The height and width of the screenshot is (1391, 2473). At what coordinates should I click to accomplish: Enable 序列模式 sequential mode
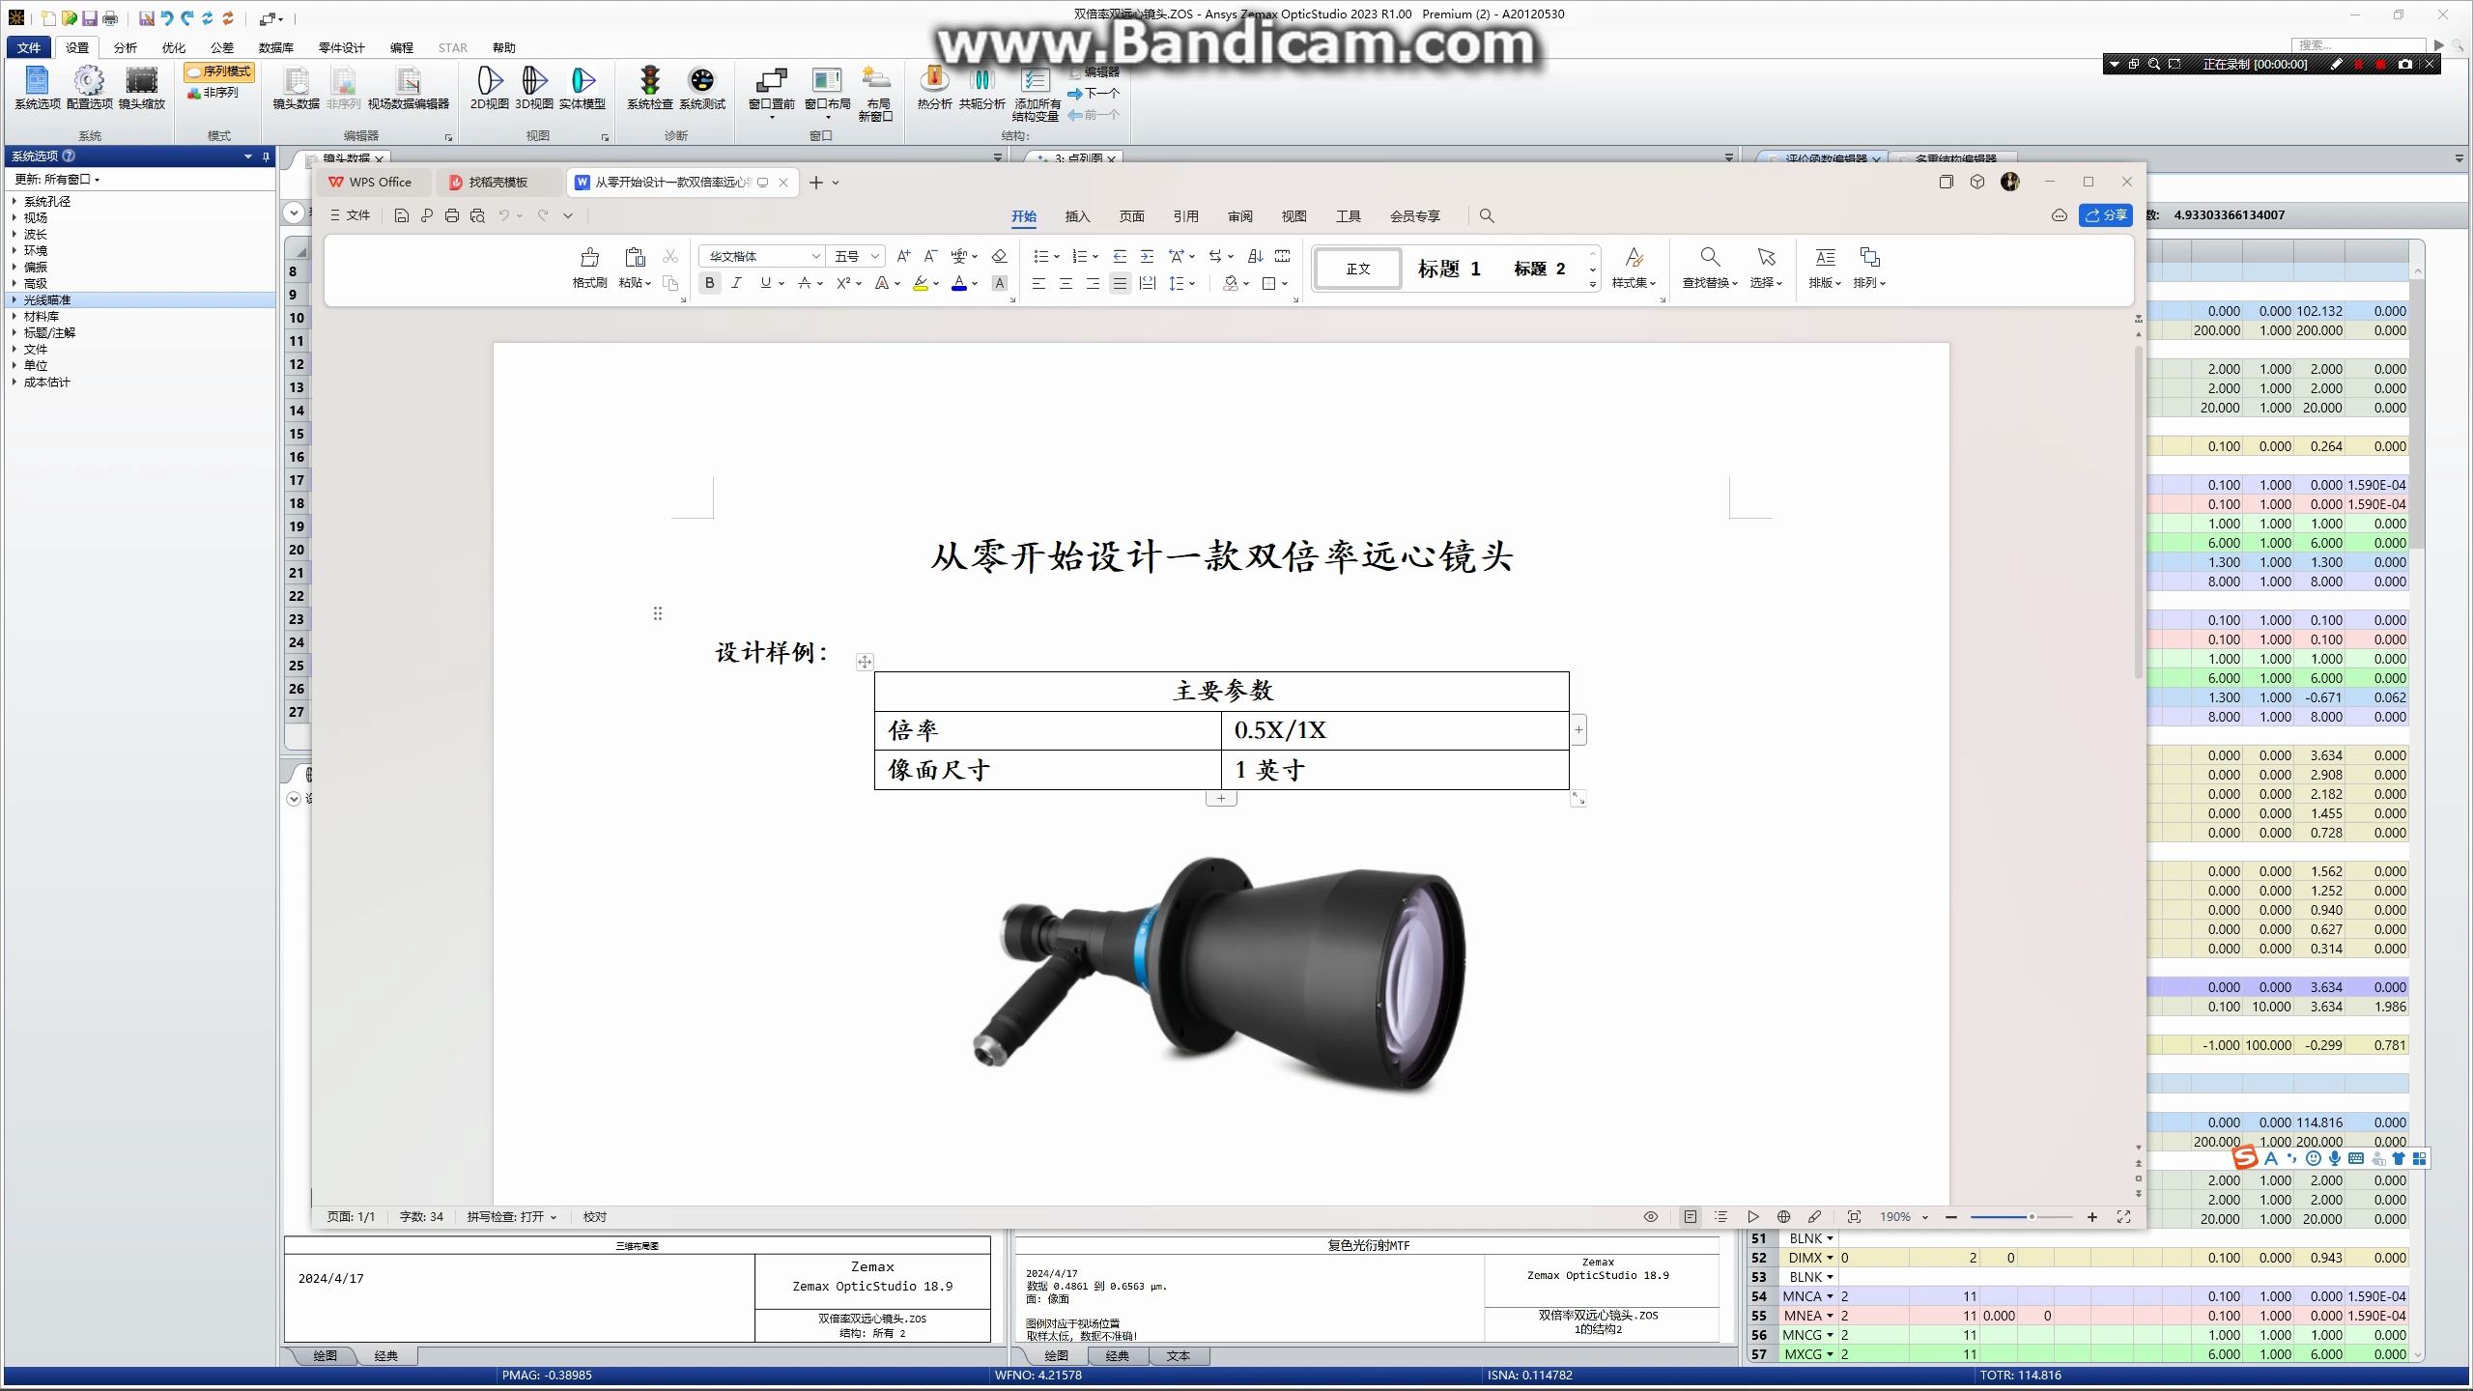220,71
